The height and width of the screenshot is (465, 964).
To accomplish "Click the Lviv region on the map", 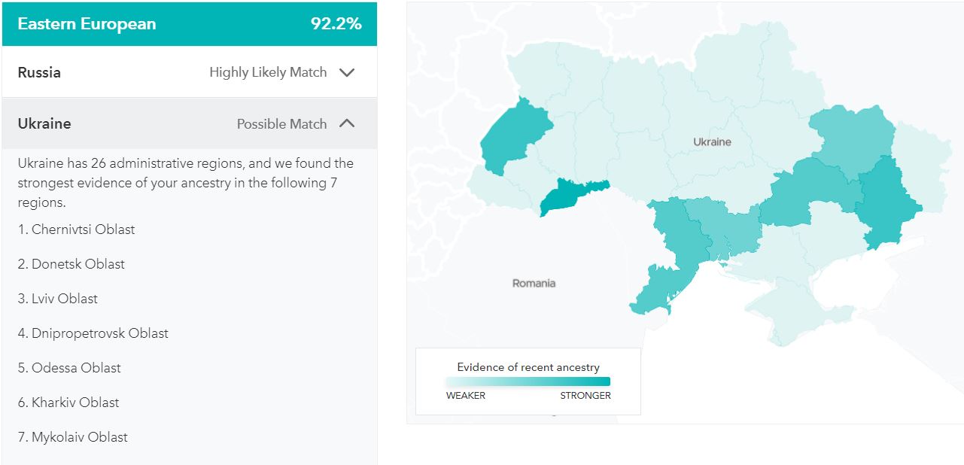I will coord(515,134).
